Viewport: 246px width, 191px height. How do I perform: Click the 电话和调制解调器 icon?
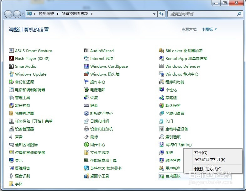click(11, 90)
